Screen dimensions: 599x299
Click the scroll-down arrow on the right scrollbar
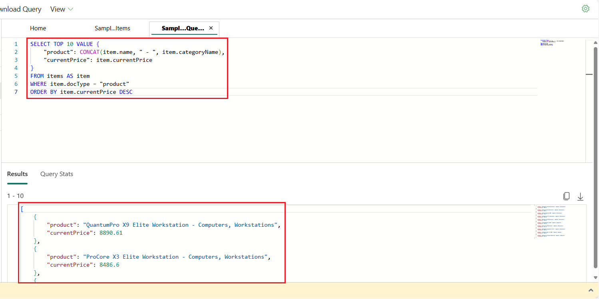pyautogui.click(x=595, y=277)
